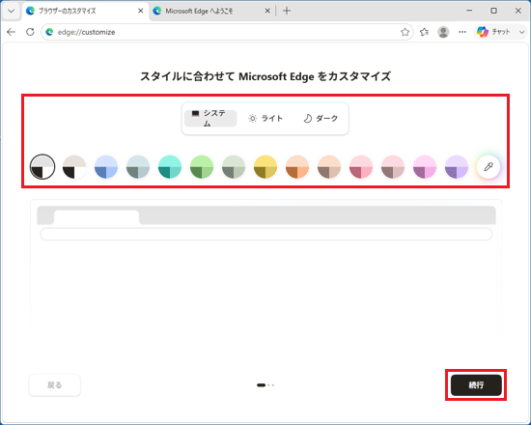This screenshot has width=531, height=425.
Task: Open the favorites list icon
Action: (424, 32)
